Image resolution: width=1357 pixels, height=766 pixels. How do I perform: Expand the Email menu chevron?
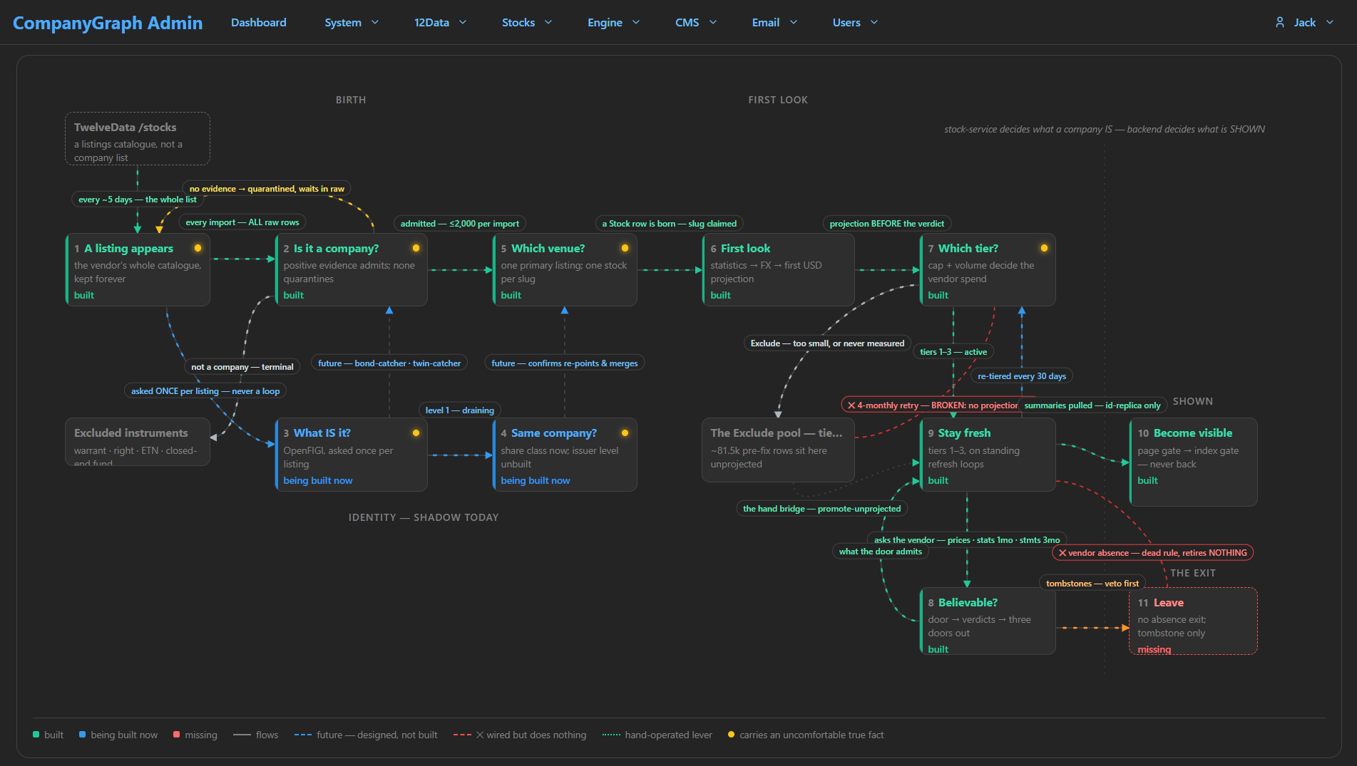[x=794, y=23]
